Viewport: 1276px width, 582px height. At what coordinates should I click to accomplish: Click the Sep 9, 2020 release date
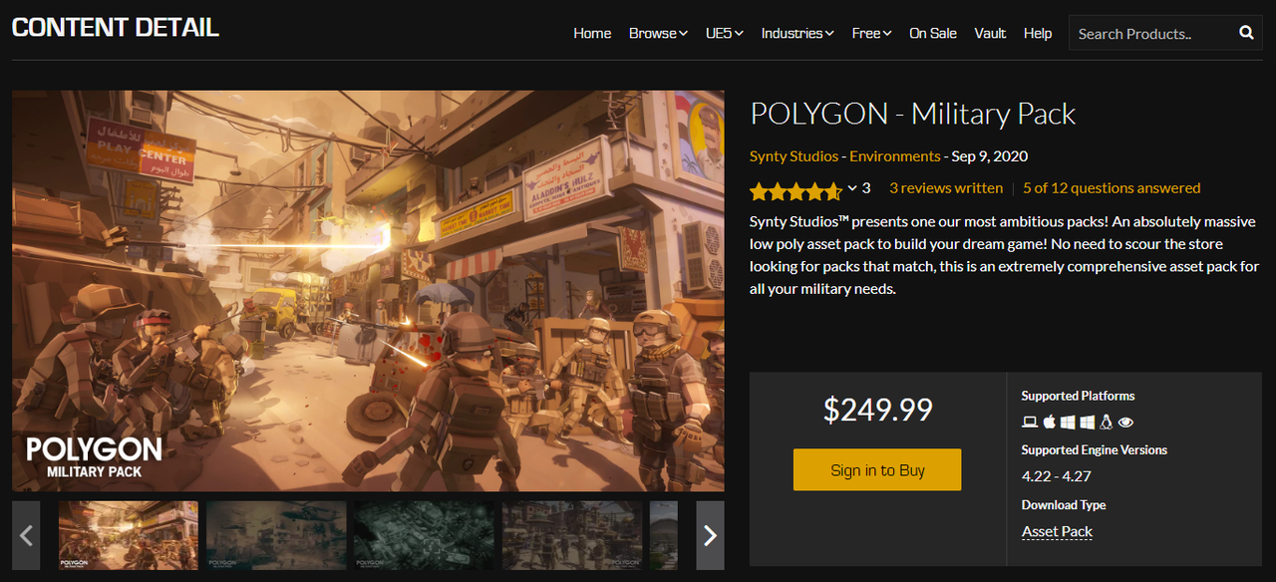[990, 156]
